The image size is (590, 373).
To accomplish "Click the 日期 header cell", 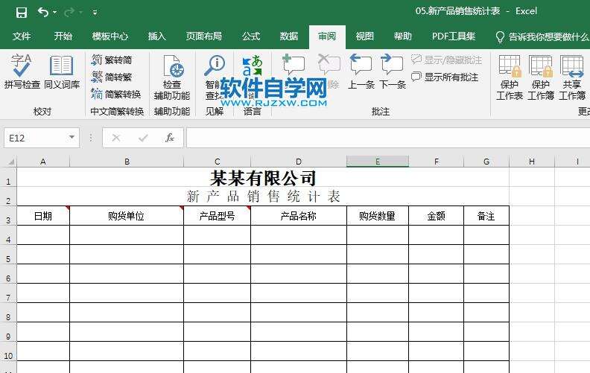I will click(x=43, y=216).
